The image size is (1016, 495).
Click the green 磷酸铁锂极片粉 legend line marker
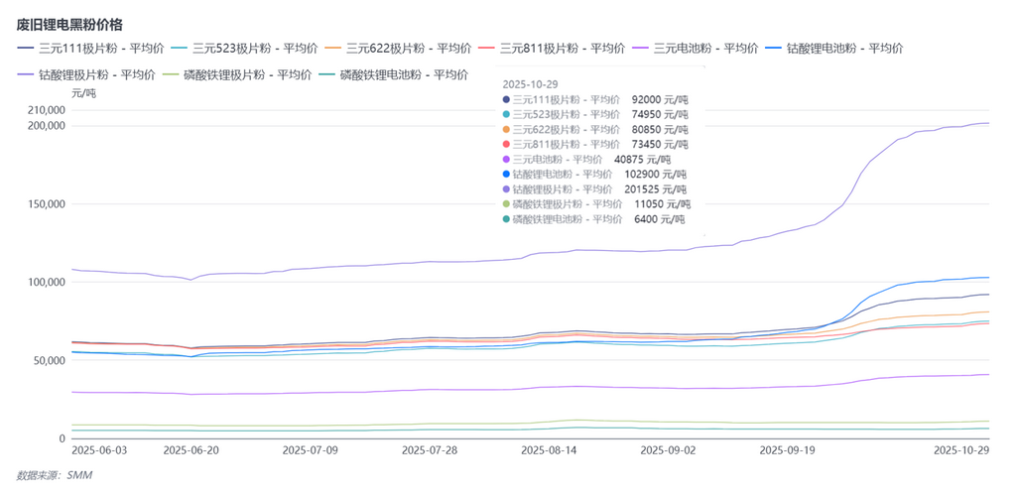[170, 74]
